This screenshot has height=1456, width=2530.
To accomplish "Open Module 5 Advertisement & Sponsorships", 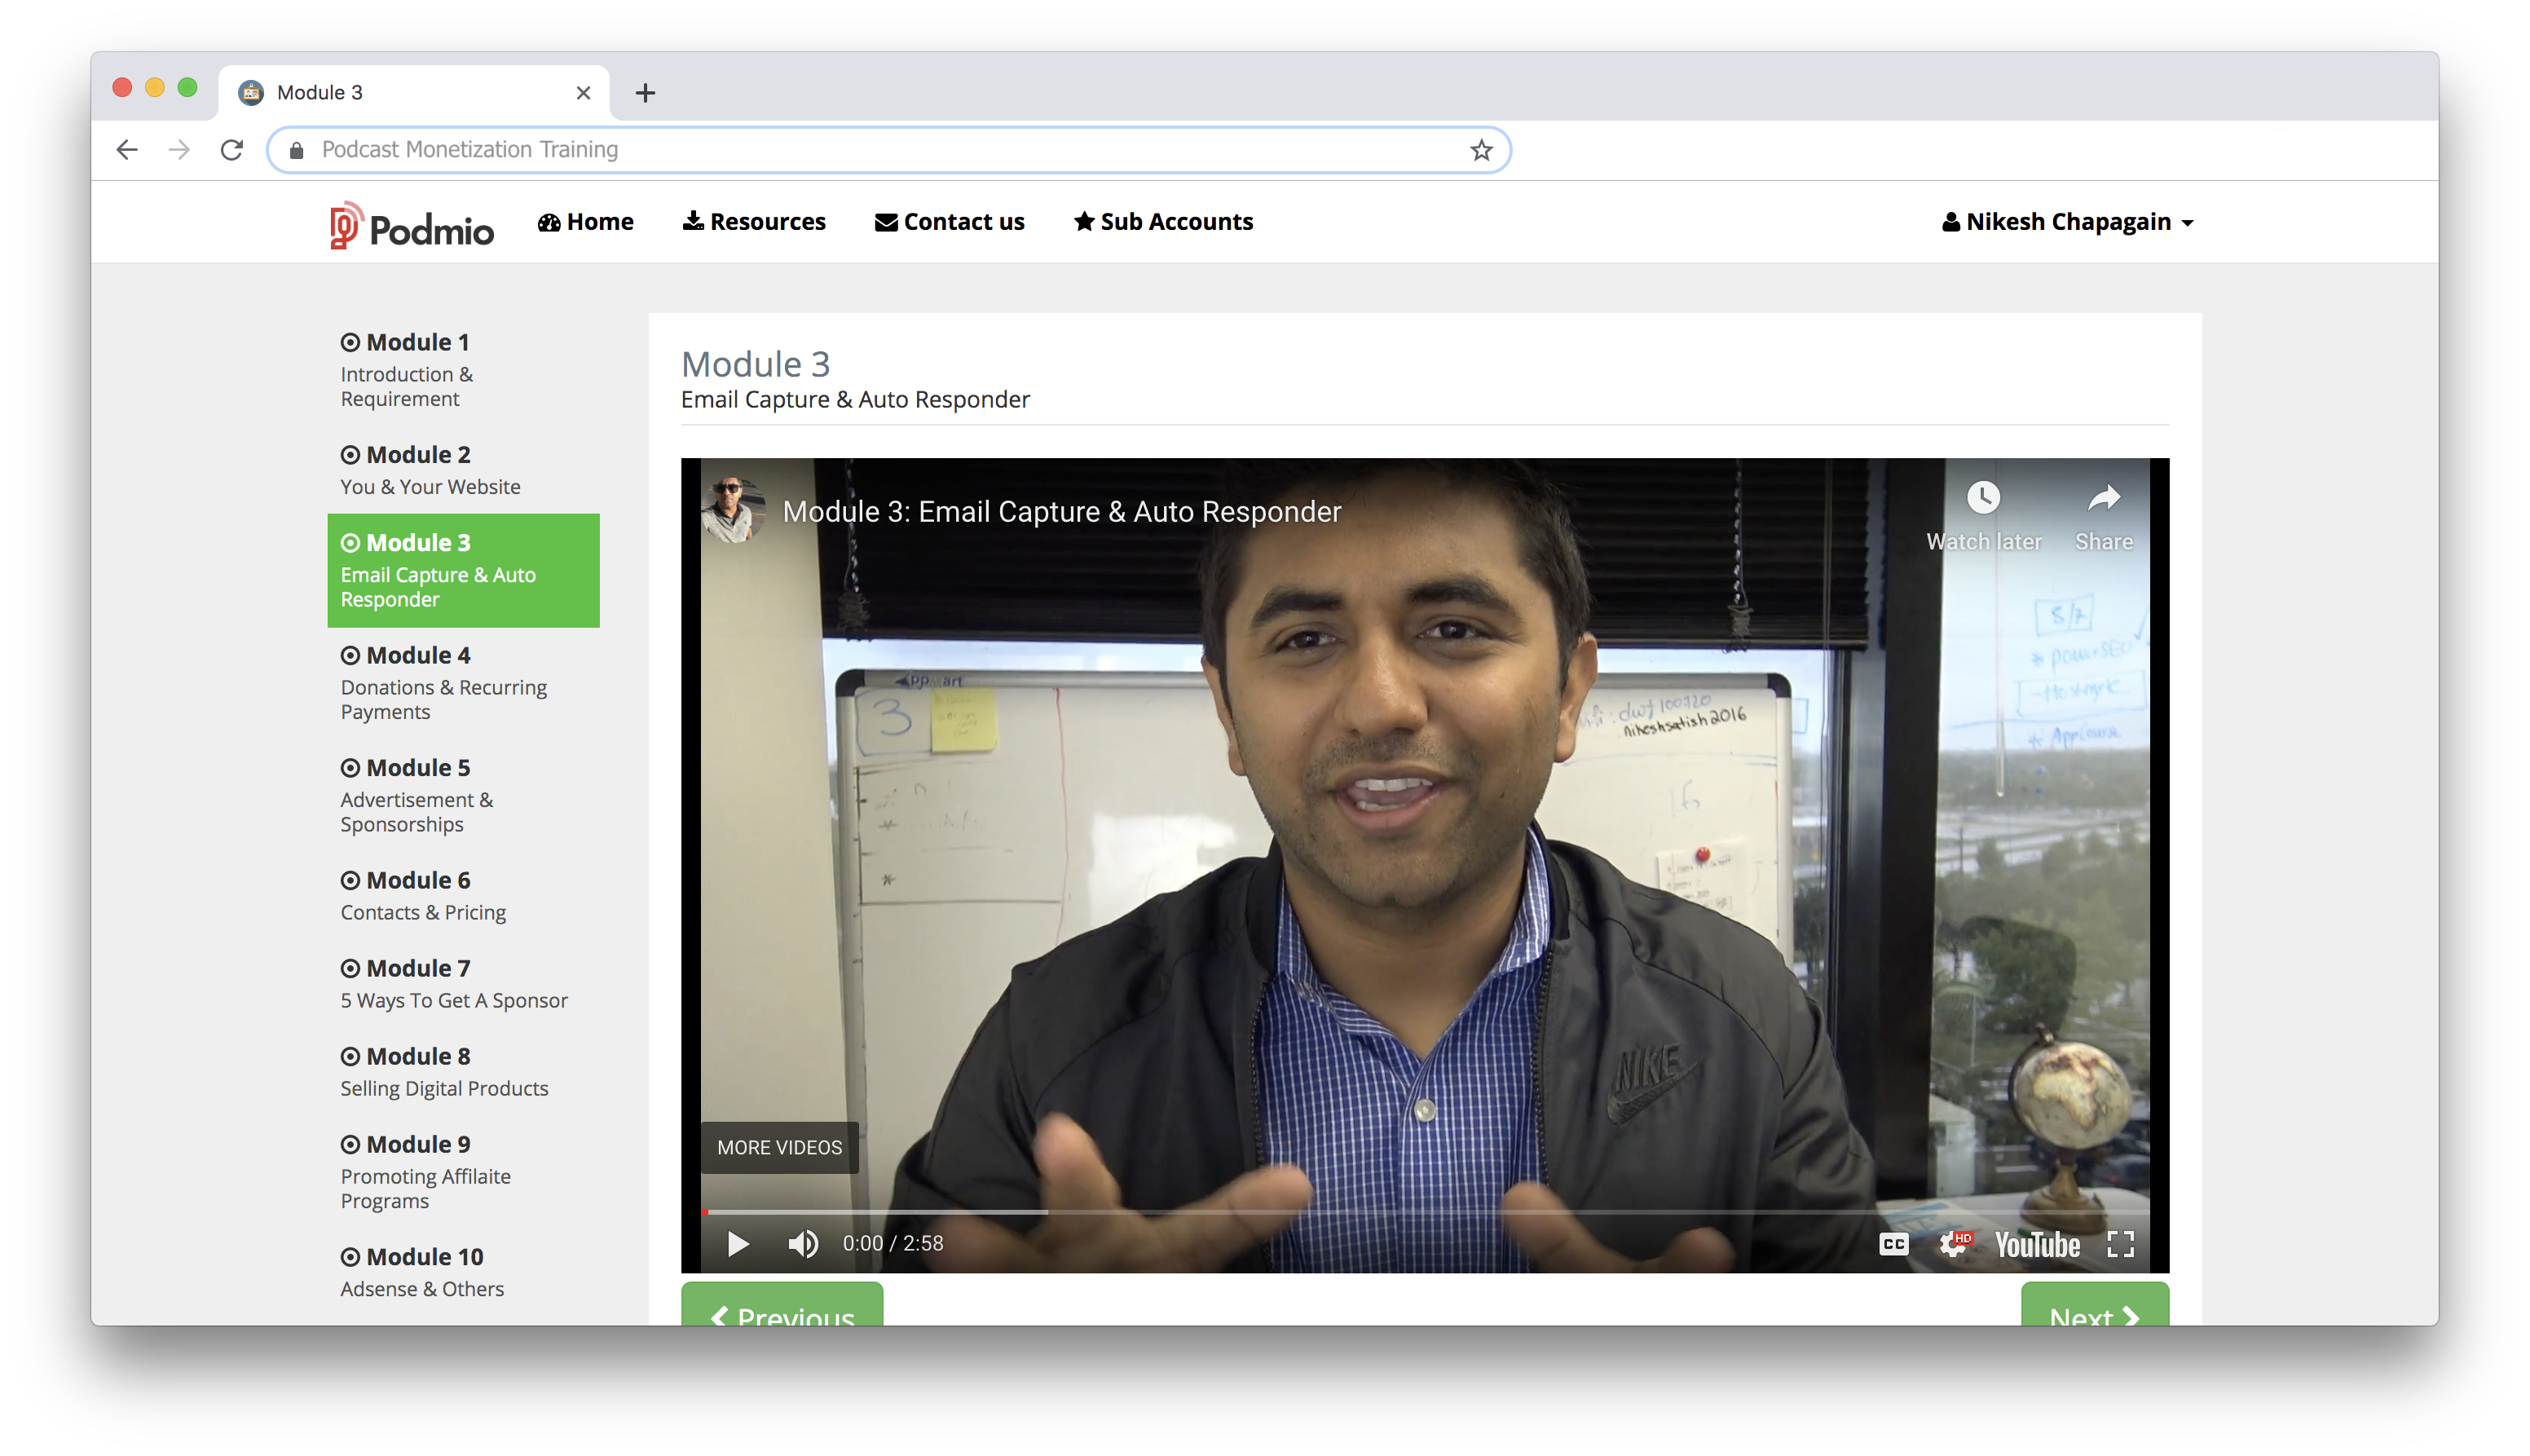I will point(464,795).
